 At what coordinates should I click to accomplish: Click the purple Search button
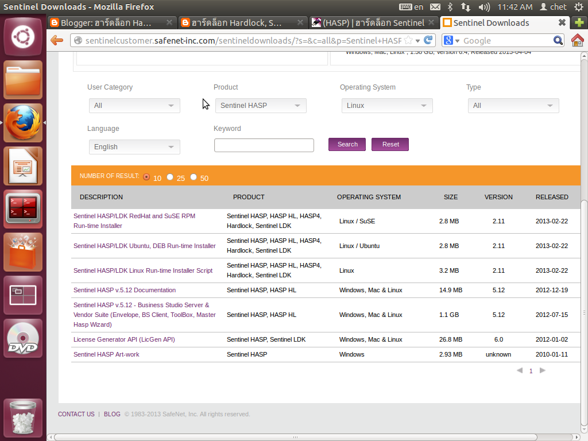pyautogui.click(x=347, y=144)
